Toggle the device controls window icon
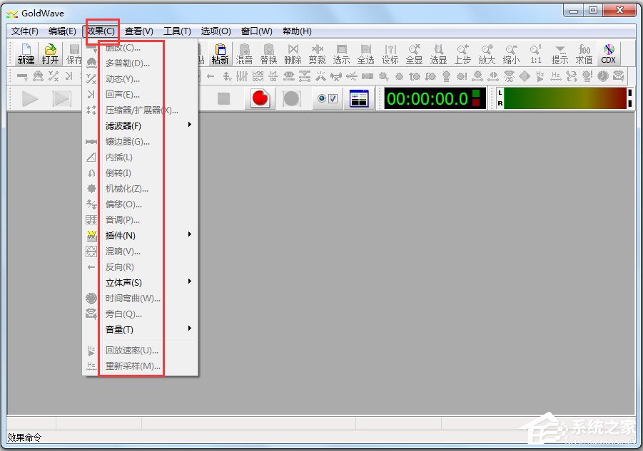643x451 pixels. click(x=359, y=98)
